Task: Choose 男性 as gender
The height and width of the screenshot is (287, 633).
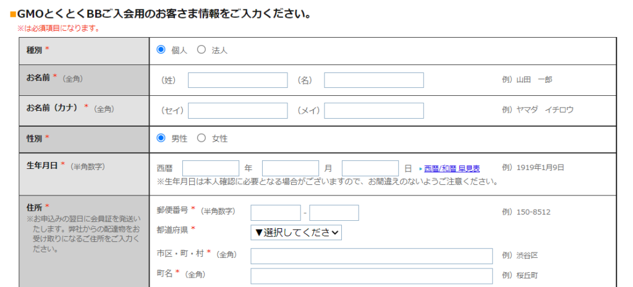Action: click(x=161, y=139)
